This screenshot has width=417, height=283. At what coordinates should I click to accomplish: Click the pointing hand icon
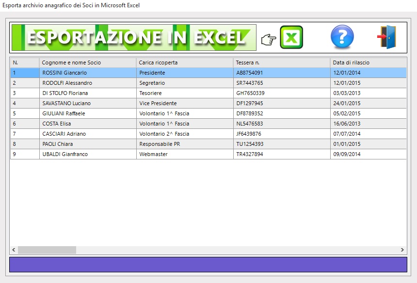tap(269, 40)
